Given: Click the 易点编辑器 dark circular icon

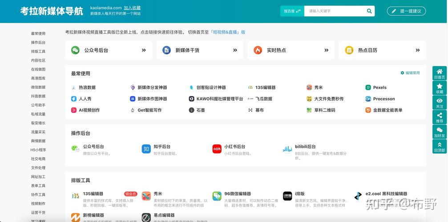Looking at the screenshot, I should (x=146, y=218).
